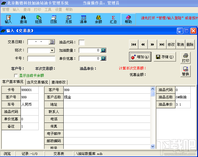Open the 输入 toolbar icon

(8, 19)
